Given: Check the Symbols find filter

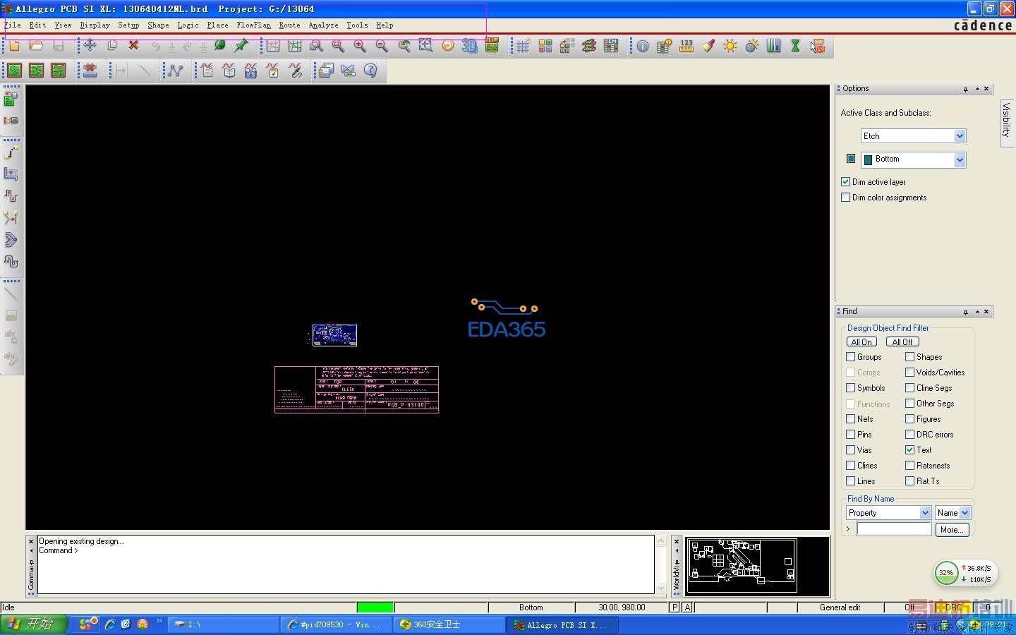Looking at the screenshot, I should pyautogui.click(x=851, y=388).
